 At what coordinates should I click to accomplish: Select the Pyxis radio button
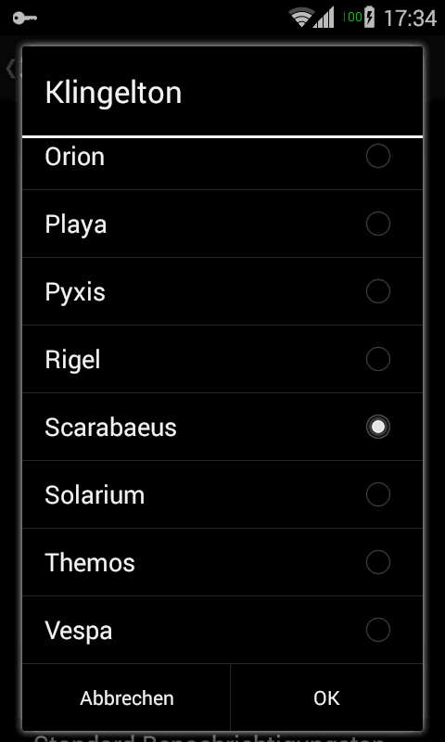point(378,291)
